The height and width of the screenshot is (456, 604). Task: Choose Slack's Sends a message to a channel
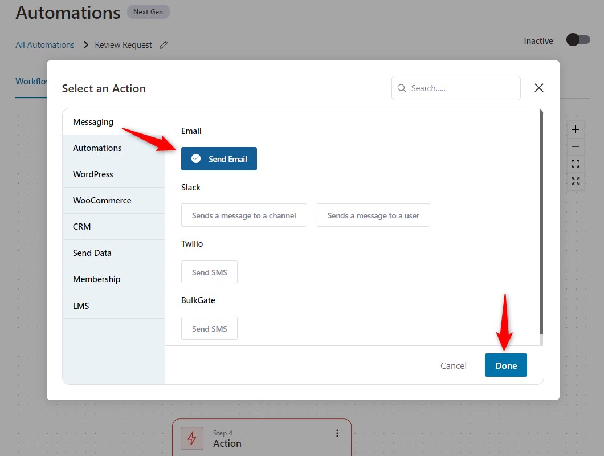coord(244,215)
